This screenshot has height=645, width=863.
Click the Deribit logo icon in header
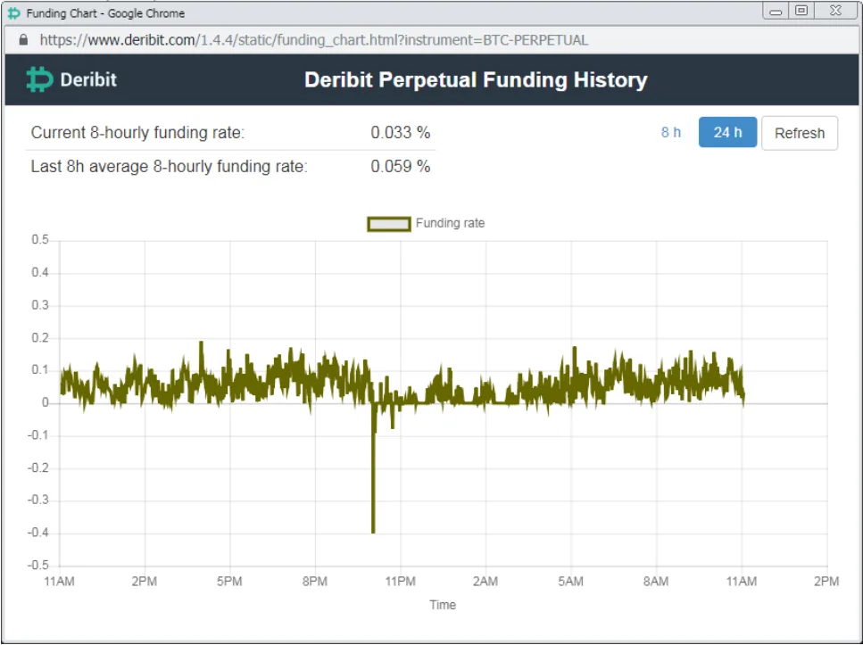(x=39, y=79)
